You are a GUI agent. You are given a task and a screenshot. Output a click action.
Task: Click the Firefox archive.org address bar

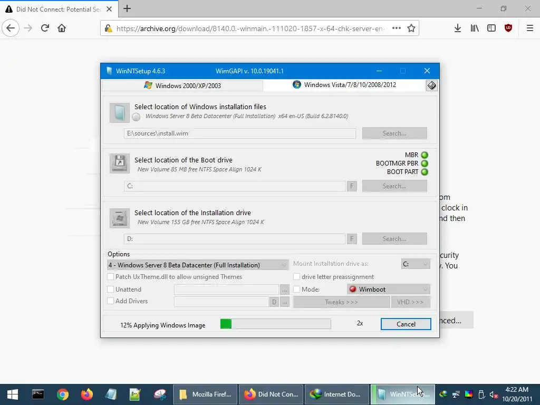pos(250,28)
